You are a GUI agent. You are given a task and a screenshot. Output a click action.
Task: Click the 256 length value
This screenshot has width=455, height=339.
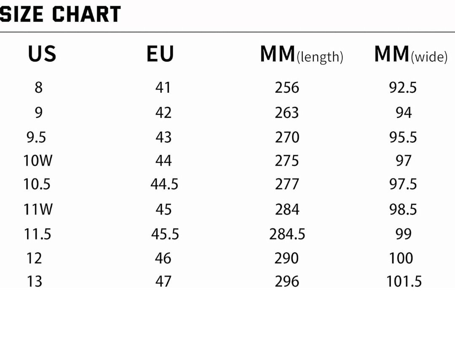pyautogui.click(x=287, y=88)
